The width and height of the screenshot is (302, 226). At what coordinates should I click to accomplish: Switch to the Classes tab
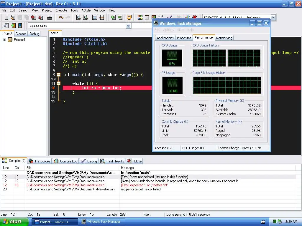(x=21, y=34)
